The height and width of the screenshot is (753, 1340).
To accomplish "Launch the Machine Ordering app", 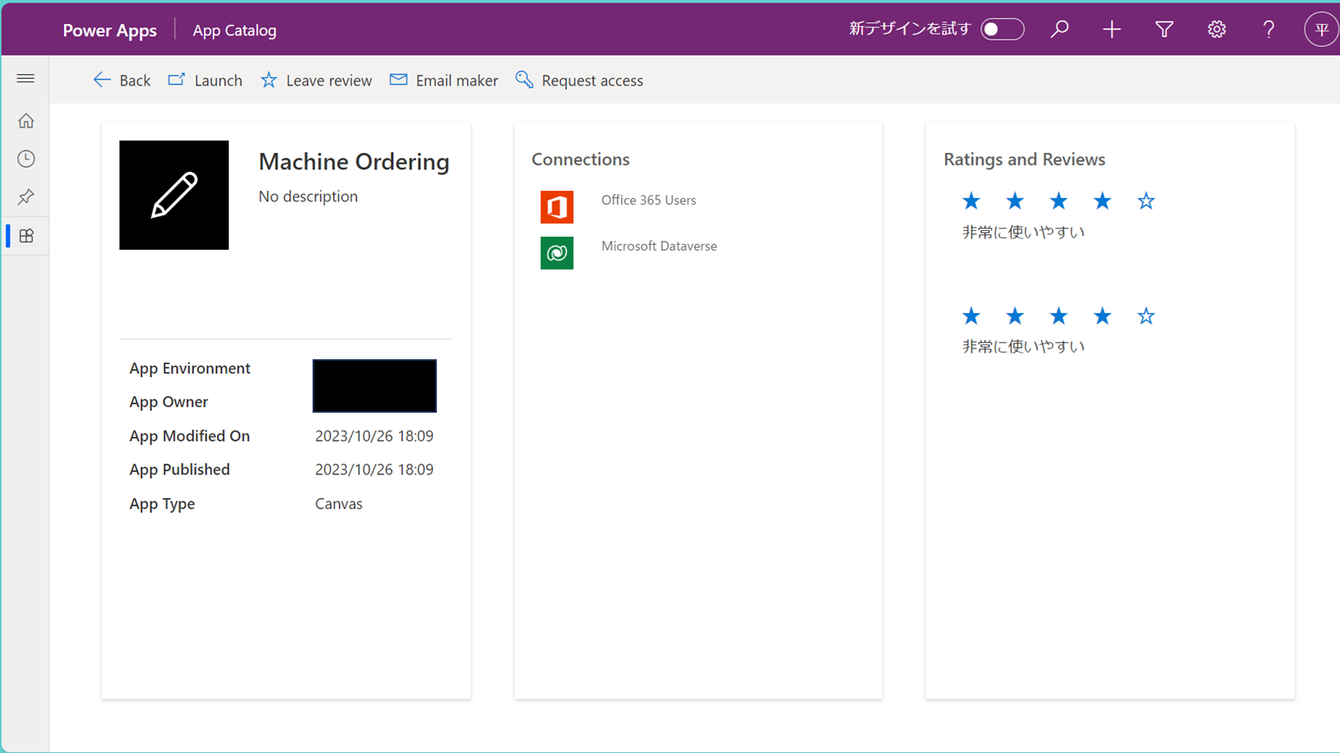I will (206, 81).
